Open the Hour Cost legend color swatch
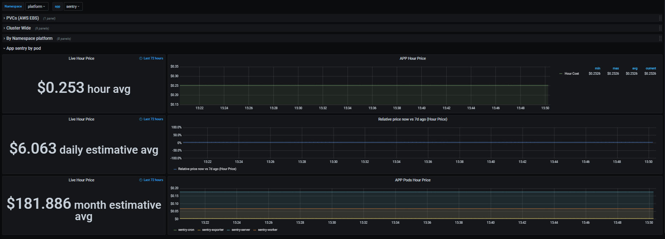The height and width of the screenshot is (239, 665). (x=561, y=74)
